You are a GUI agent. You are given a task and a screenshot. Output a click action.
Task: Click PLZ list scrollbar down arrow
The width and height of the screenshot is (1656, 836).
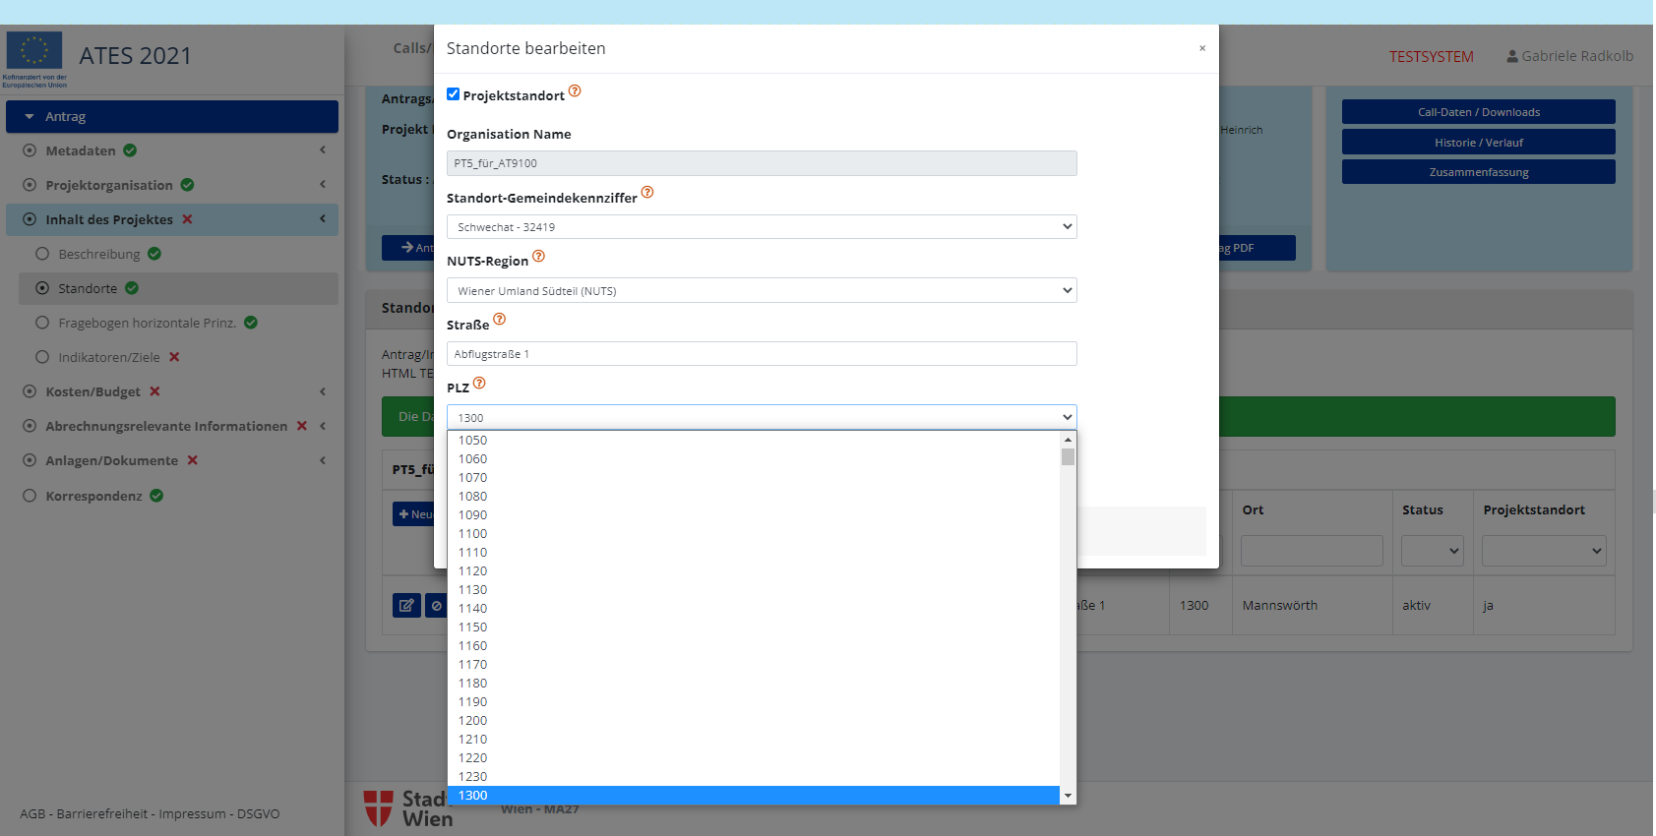click(x=1068, y=796)
